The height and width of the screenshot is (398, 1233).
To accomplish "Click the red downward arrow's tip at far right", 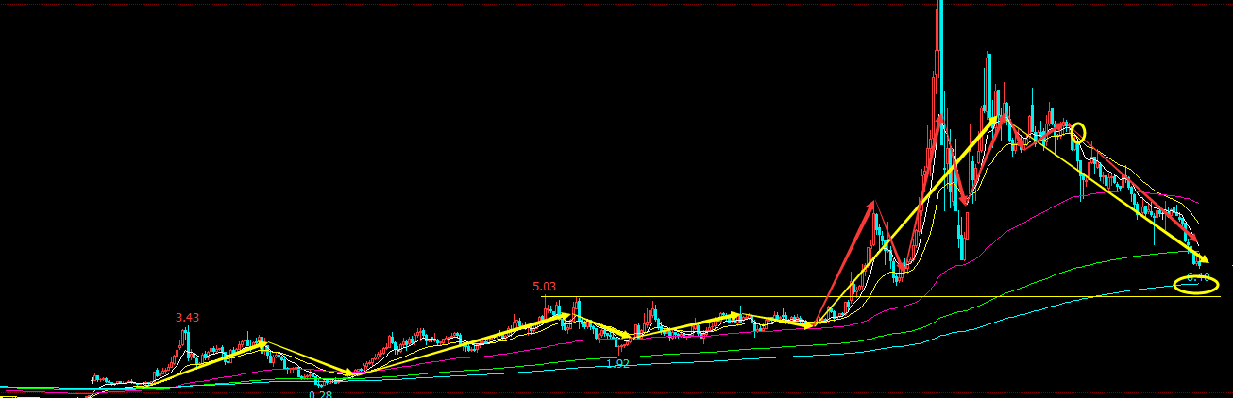I will coord(1195,240).
